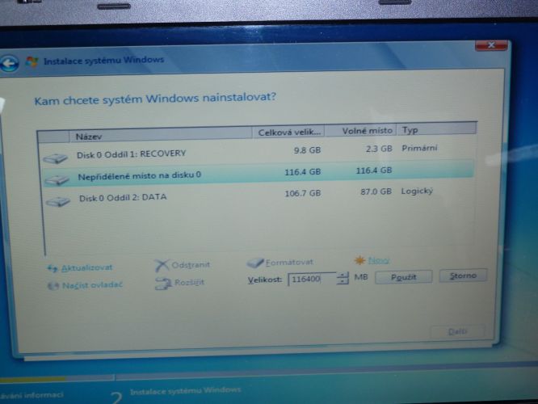
Task: Click 116.4 GB in Volné místo column
Action: pos(374,170)
